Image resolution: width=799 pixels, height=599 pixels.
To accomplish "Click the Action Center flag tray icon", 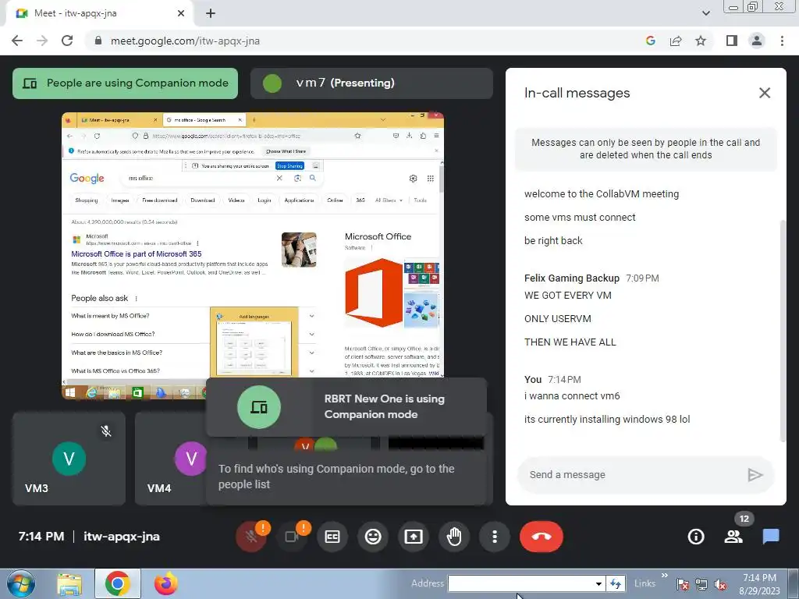I will [683, 584].
